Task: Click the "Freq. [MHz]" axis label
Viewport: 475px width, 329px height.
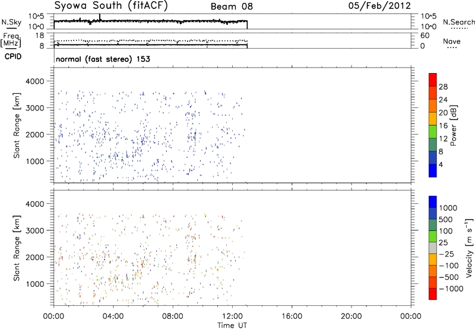Action: tap(12, 40)
